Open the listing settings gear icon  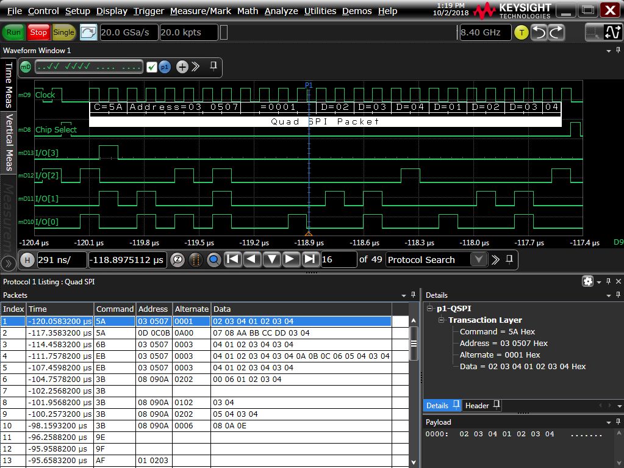(587, 281)
